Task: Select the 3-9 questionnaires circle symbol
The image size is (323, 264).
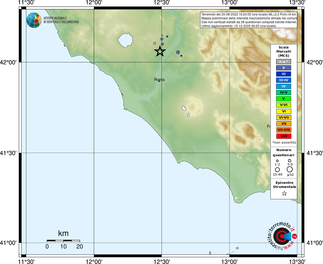Action: click(x=290, y=160)
